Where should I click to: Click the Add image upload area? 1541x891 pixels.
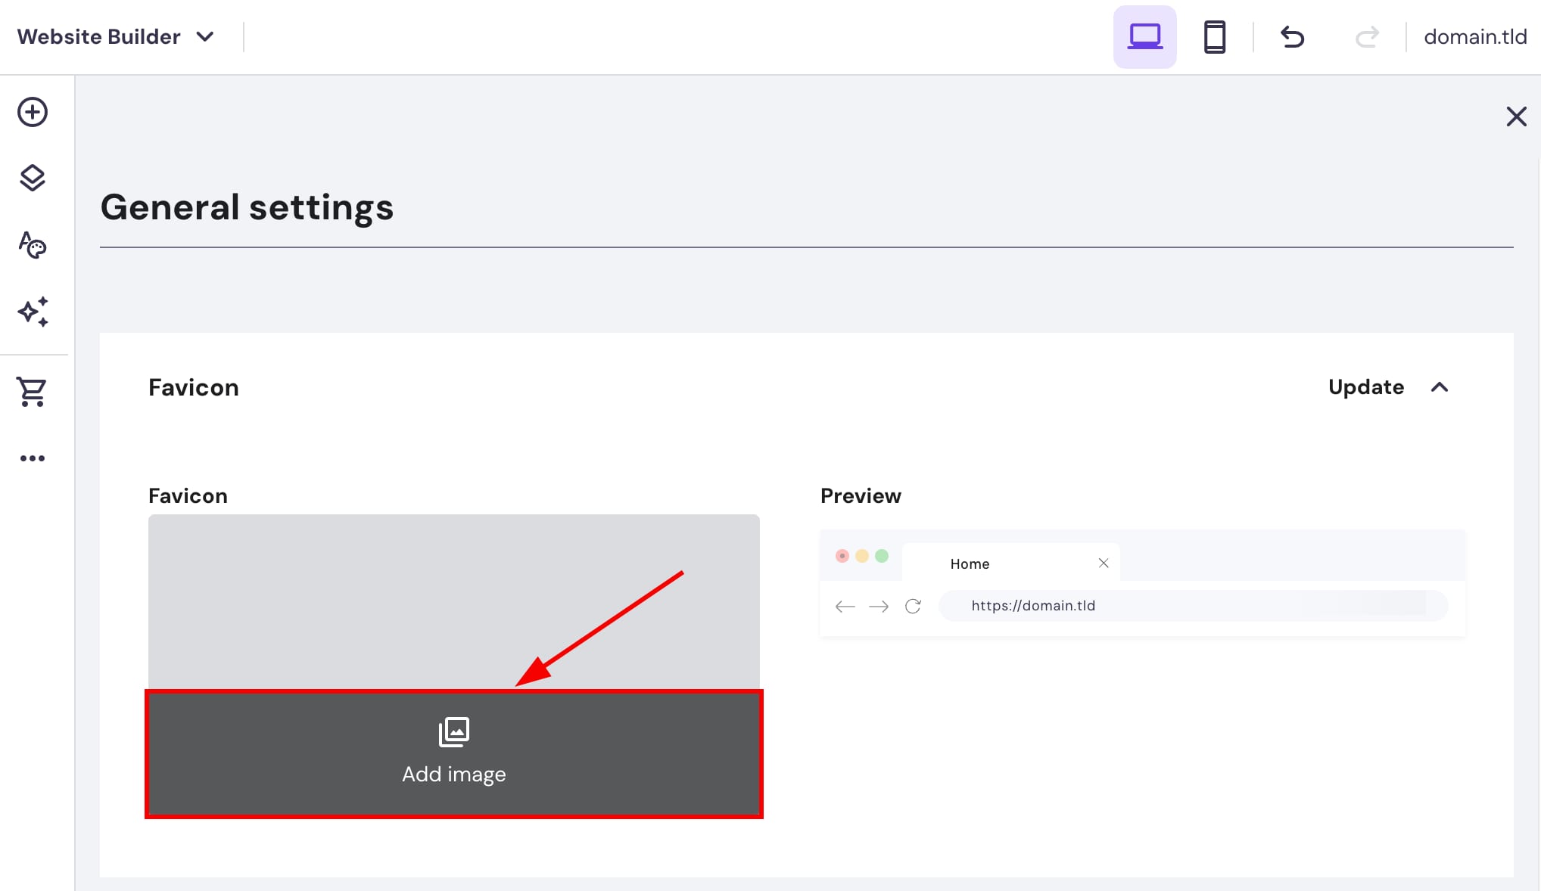coord(453,753)
